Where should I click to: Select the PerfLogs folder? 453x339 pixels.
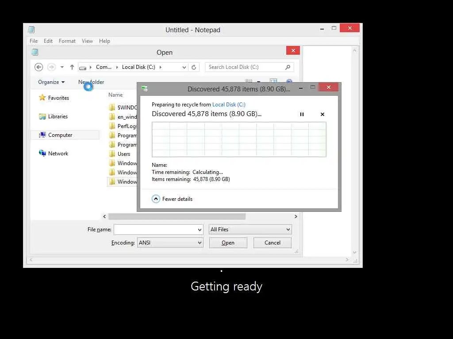[123, 126]
